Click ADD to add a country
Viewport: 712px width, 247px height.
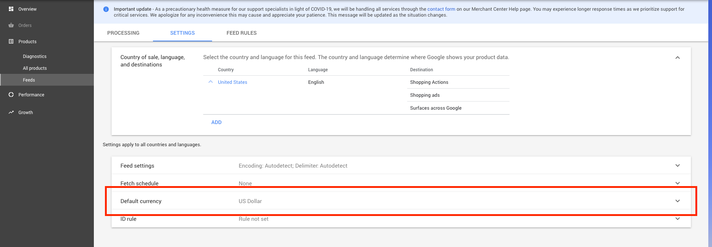point(217,122)
